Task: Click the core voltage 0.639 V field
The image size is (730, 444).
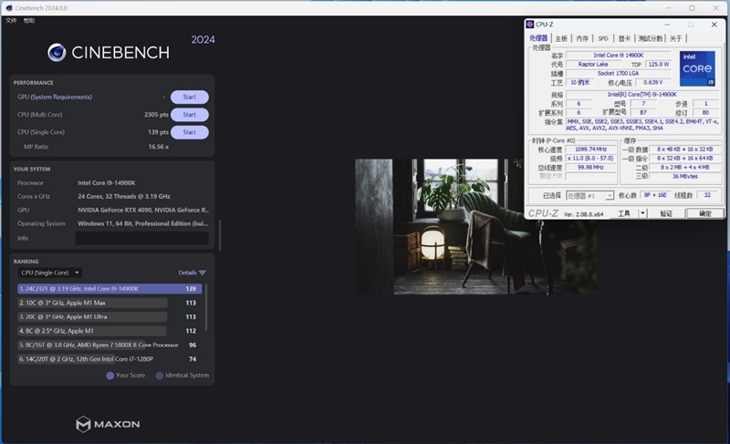Action: [x=652, y=82]
